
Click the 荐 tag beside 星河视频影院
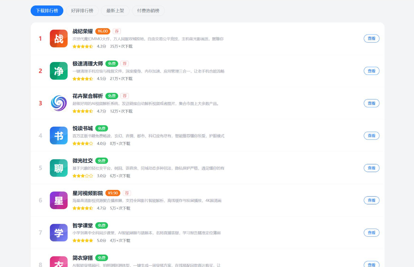coord(127,193)
